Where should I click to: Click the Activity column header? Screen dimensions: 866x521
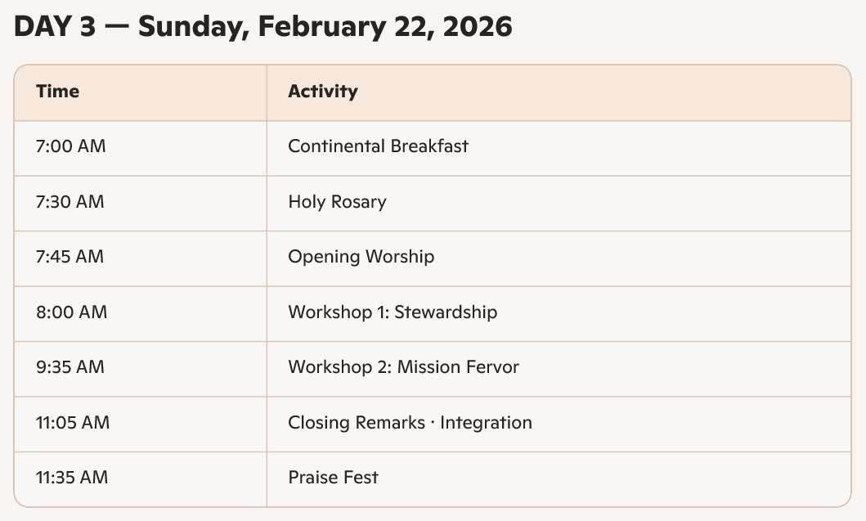pos(322,91)
